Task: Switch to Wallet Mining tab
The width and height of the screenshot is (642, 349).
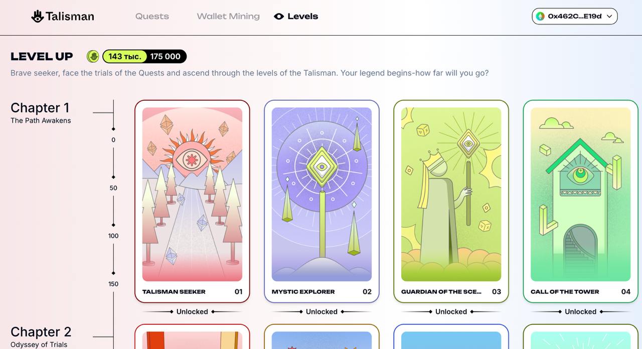Action: point(228,17)
